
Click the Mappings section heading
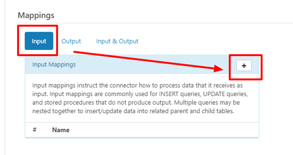click(x=36, y=15)
